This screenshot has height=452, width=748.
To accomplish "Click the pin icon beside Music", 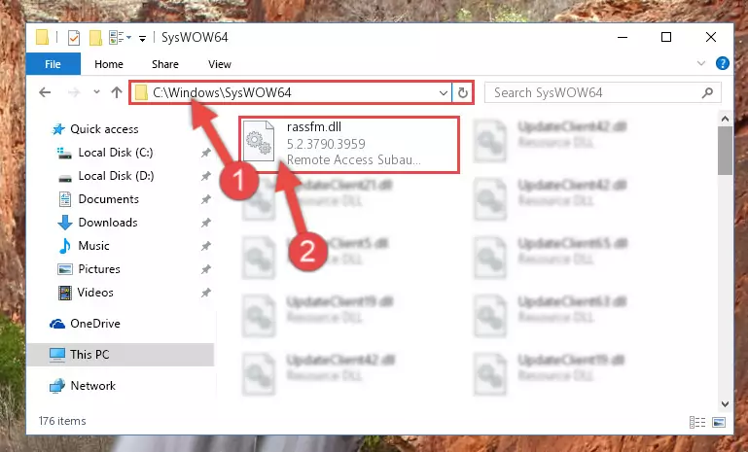I will (205, 246).
